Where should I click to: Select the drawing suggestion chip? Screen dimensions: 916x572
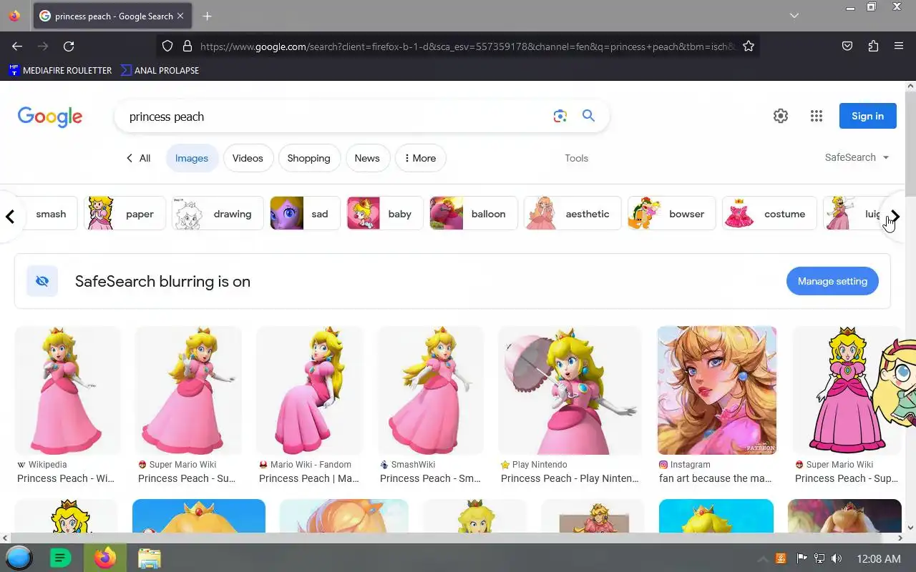(218, 214)
